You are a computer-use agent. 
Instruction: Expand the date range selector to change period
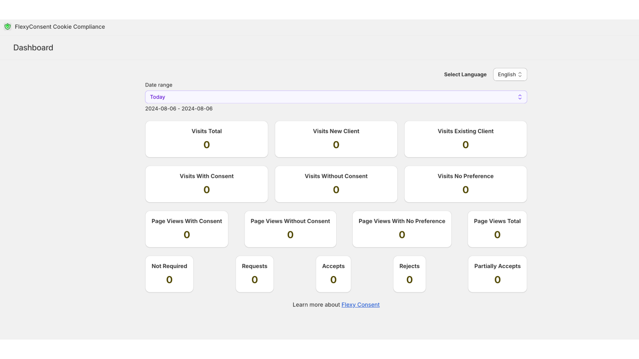336,97
